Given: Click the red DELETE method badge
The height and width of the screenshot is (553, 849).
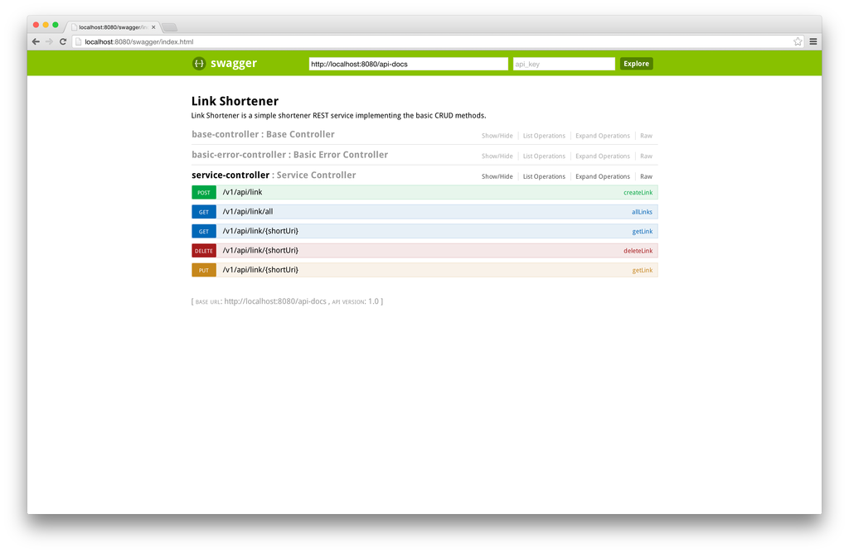Looking at the screenshot, I should point(204,251).
